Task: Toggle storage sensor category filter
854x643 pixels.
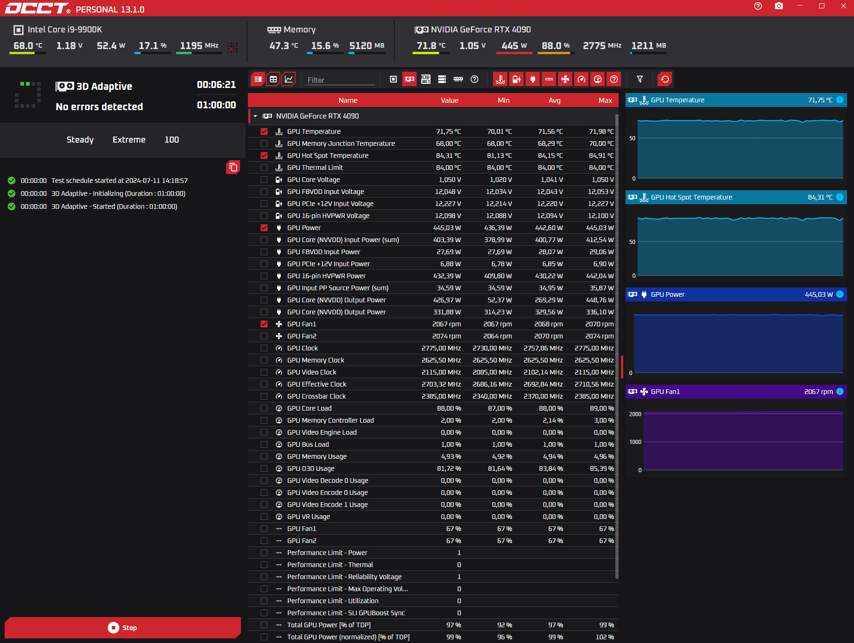Action: point(442,79)
